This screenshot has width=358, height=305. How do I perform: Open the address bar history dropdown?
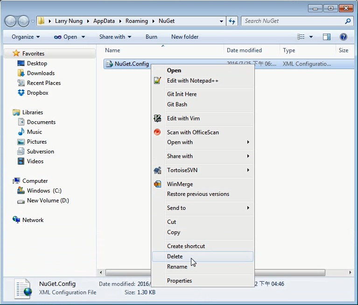pyautogui.click(x=221, y=21)
